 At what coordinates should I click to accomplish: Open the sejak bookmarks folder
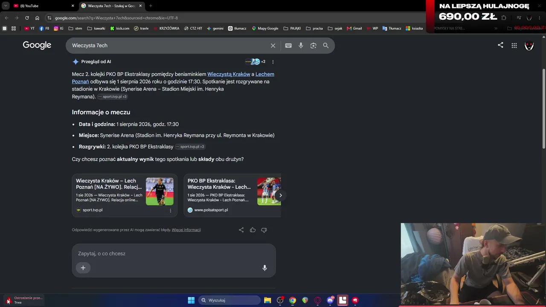(x=335, y=29)
